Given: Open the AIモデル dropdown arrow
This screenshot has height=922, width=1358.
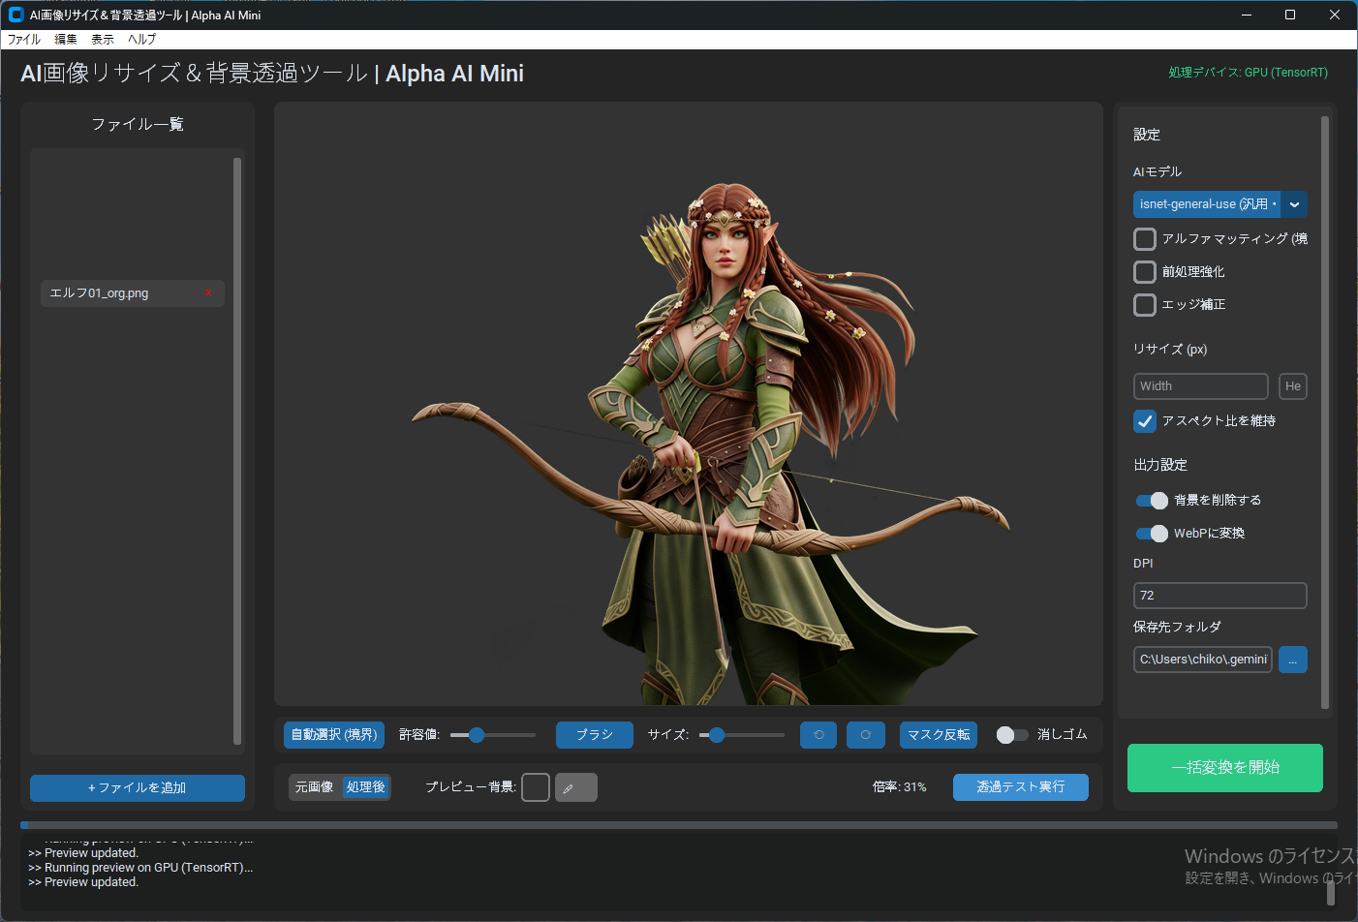Looking at the screenshot, I should click(1294, 204).
